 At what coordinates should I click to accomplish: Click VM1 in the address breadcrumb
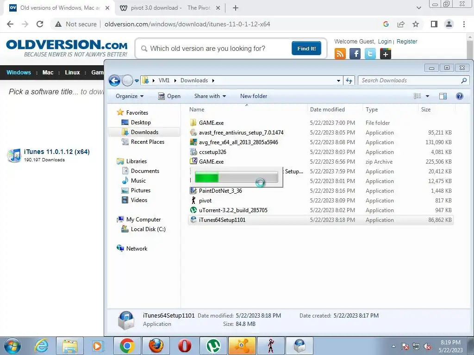[164, 80]
